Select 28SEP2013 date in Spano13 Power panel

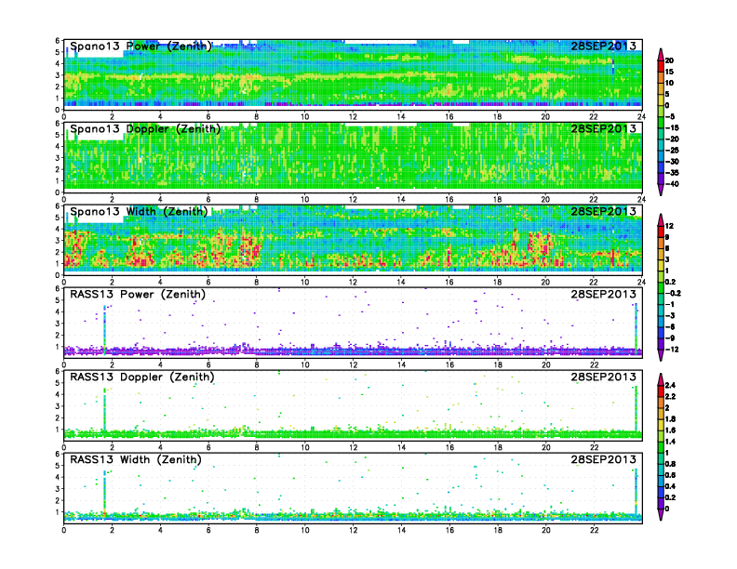click(604, 46)
